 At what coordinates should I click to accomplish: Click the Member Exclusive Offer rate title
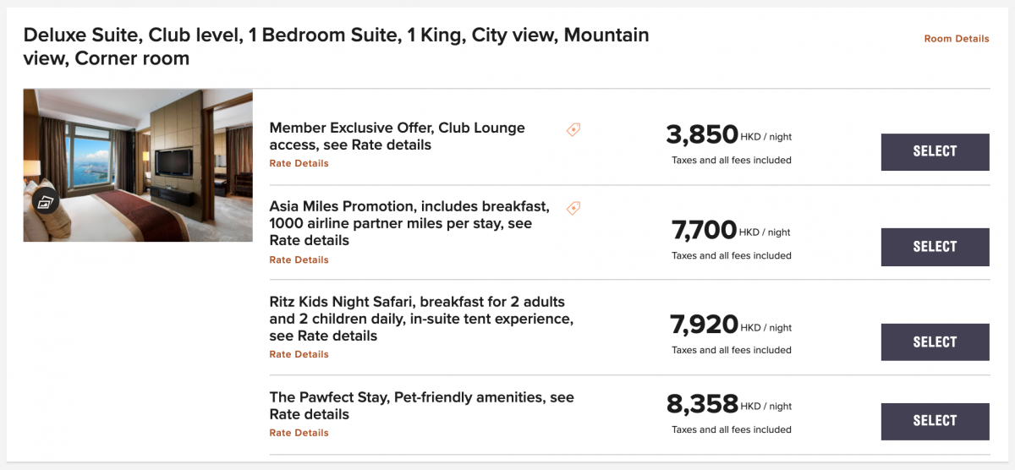(397, 136)
